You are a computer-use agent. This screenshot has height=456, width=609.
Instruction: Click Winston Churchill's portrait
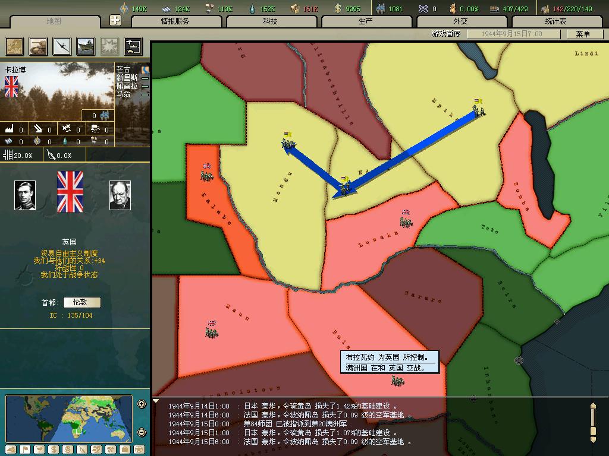pos(120,195)
